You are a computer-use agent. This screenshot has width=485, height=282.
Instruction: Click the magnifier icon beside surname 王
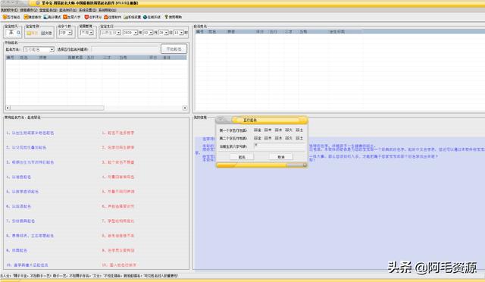tap(18, 33)
